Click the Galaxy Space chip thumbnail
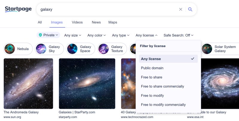This screenshot has width=239, height=121. tap(72, 49)
